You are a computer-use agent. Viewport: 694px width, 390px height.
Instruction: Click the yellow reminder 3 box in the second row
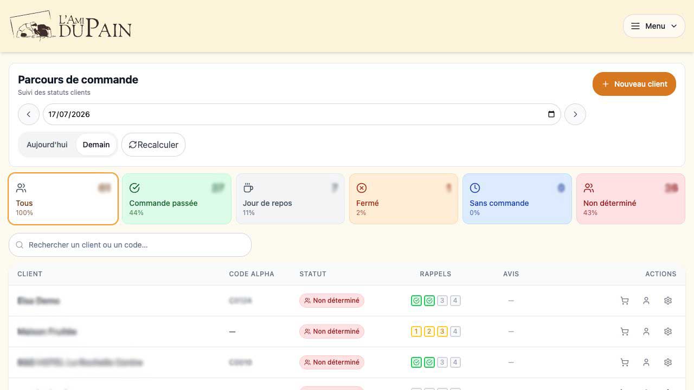[x=442, y=331]
